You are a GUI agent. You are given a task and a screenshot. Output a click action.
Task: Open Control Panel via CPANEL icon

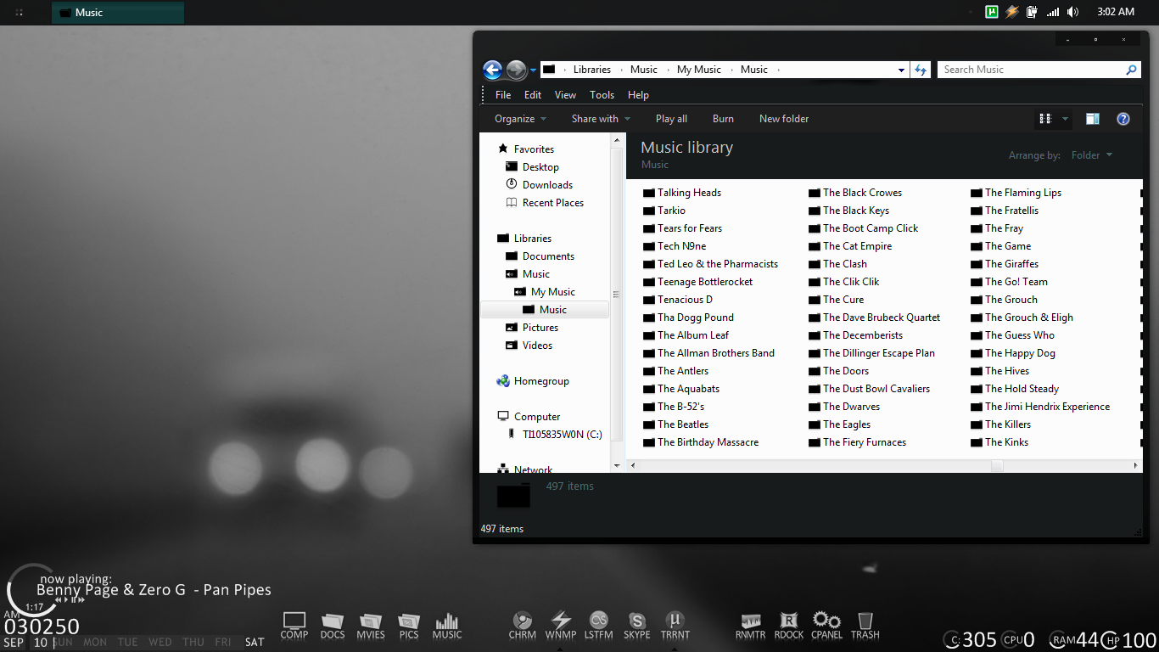(826, 626)
